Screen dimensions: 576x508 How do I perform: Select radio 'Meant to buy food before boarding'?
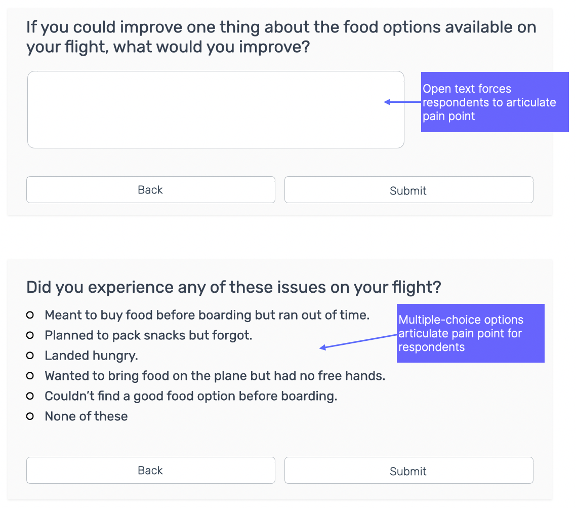30,315
